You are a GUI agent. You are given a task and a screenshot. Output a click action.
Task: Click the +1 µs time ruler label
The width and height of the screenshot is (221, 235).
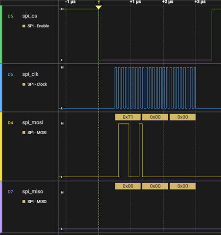(x=135, y=2)
